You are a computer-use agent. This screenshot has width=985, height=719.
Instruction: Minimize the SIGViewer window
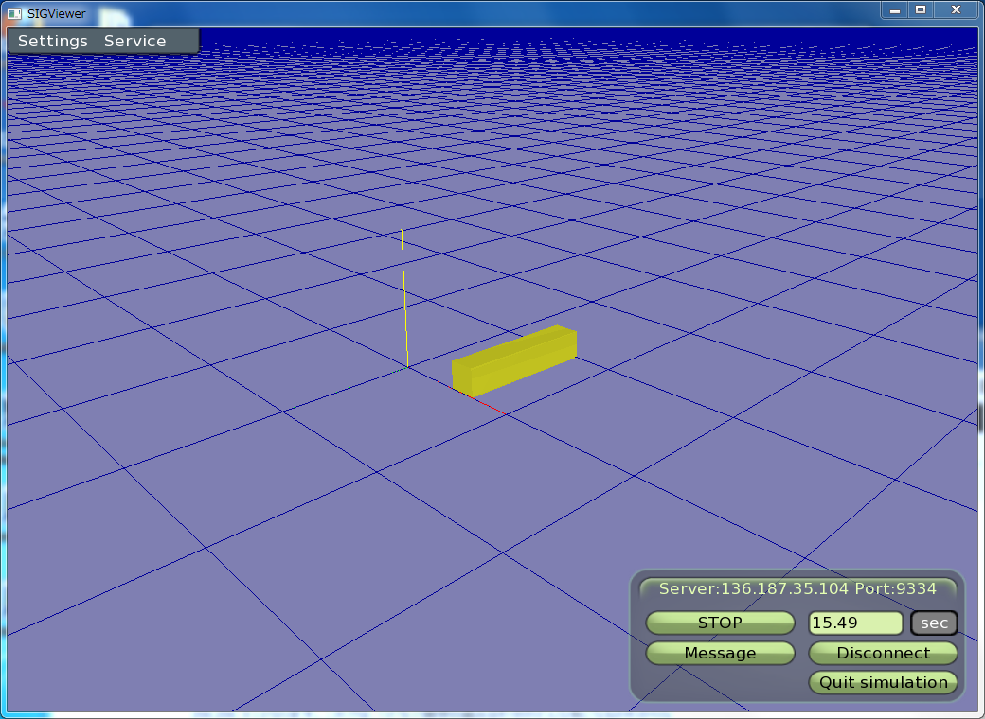(x=894, y=9)
